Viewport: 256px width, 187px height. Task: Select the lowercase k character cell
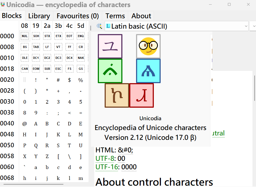point(58,178)
